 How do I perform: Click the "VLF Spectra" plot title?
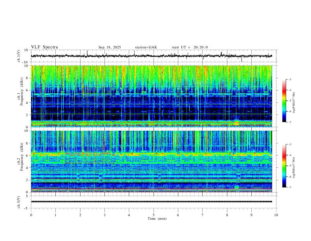pos(44,47)
